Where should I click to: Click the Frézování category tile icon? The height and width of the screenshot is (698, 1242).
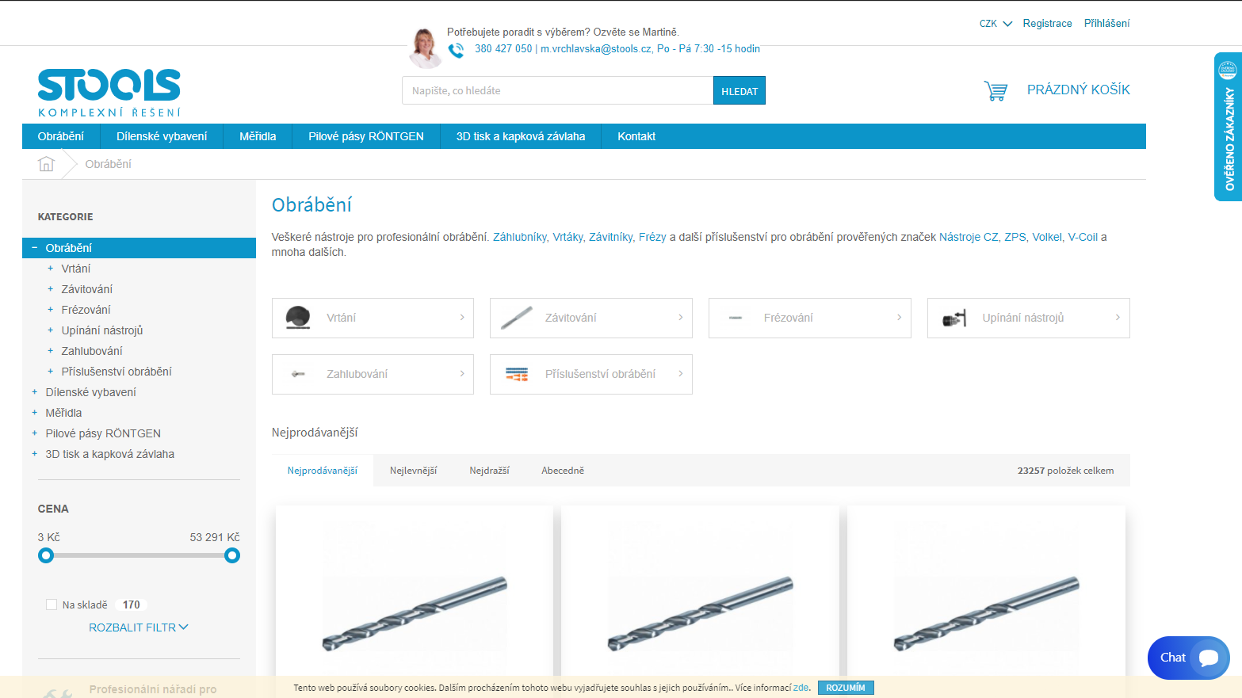coord(736,318)
